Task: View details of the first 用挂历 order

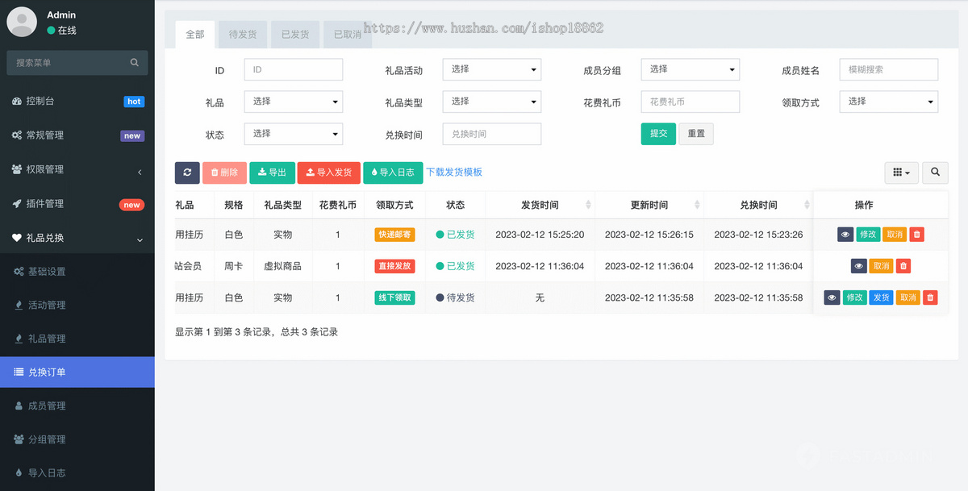Action: coord(845,234)
